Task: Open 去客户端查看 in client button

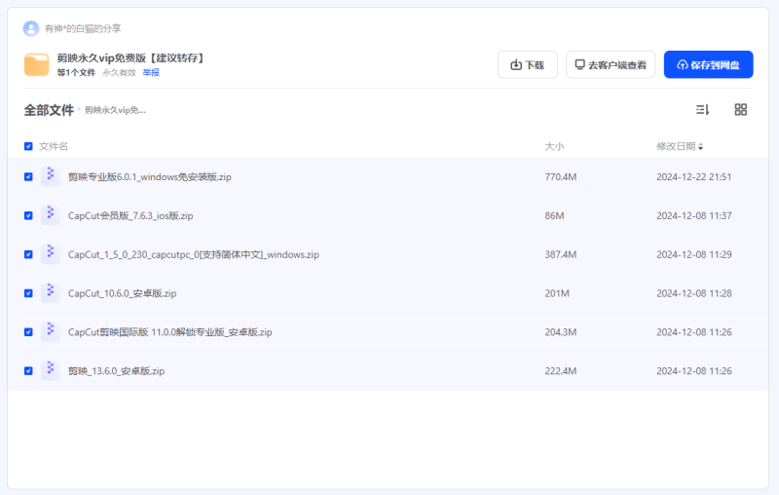Action: [x=611, y=64]
